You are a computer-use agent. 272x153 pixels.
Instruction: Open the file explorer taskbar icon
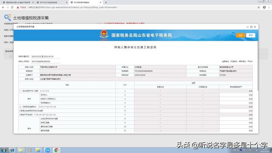click(21, 150)
